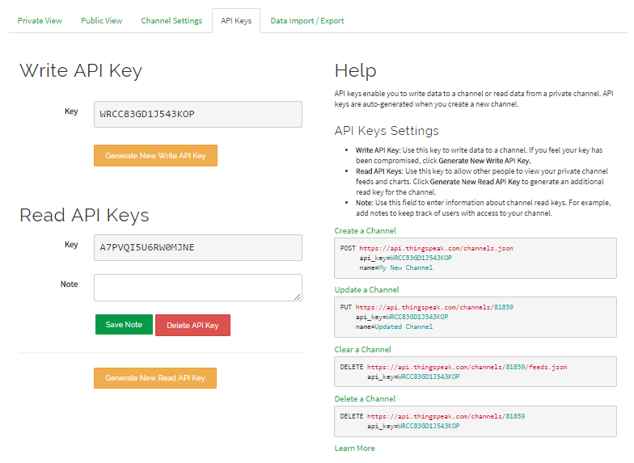Click the Update a Channel heading
Image resolution: width=634 pixels, height=463 pixels.
coord(366,289)
